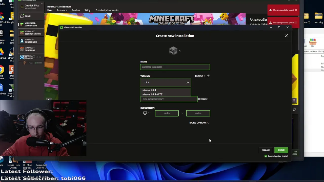Select Minecraft Dungeons in the sidebar

pos(31,49)
